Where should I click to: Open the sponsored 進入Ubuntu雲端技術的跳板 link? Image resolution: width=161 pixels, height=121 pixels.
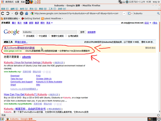[x=19, y=48]
